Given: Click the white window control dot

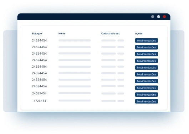Looking at the screenshot, I should tap(158, 17).
